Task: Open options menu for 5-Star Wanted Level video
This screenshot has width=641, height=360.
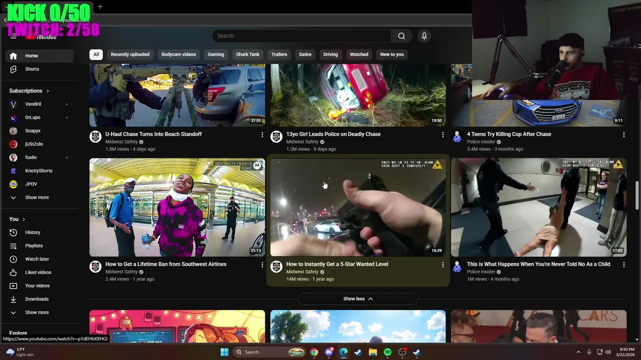Action: point(443,264)
